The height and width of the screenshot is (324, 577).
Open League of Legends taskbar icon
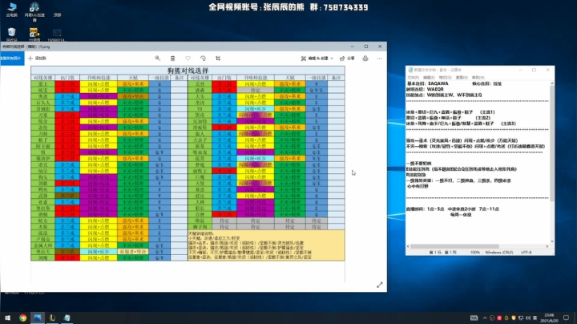click(52, 318)
